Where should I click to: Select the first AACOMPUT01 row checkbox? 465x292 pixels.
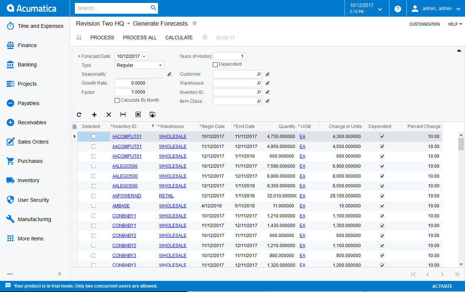pos(93,137)
